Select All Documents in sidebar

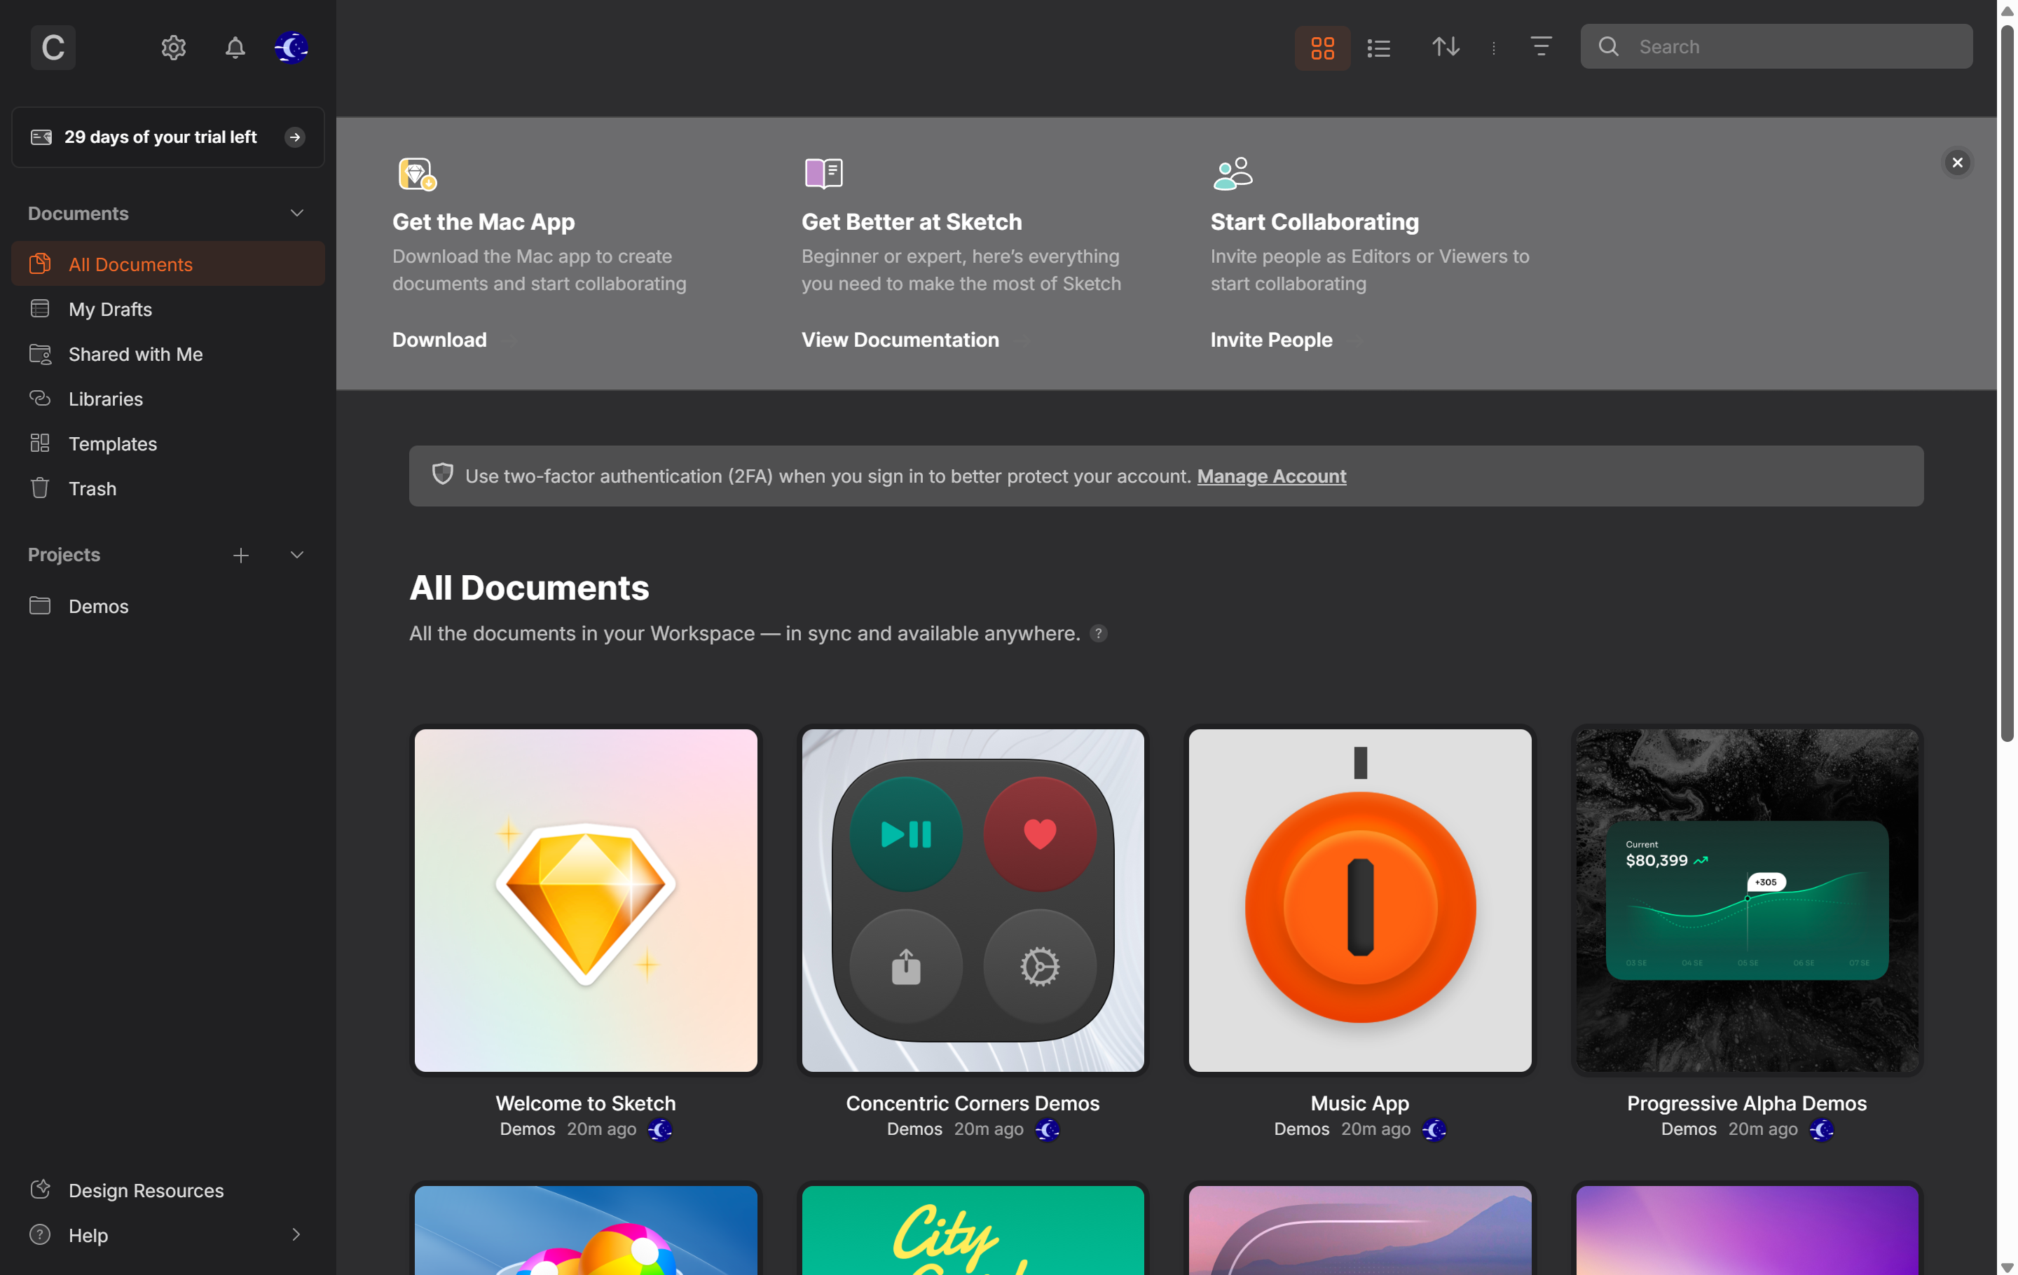pyautogui.click(x=167, y=264)
